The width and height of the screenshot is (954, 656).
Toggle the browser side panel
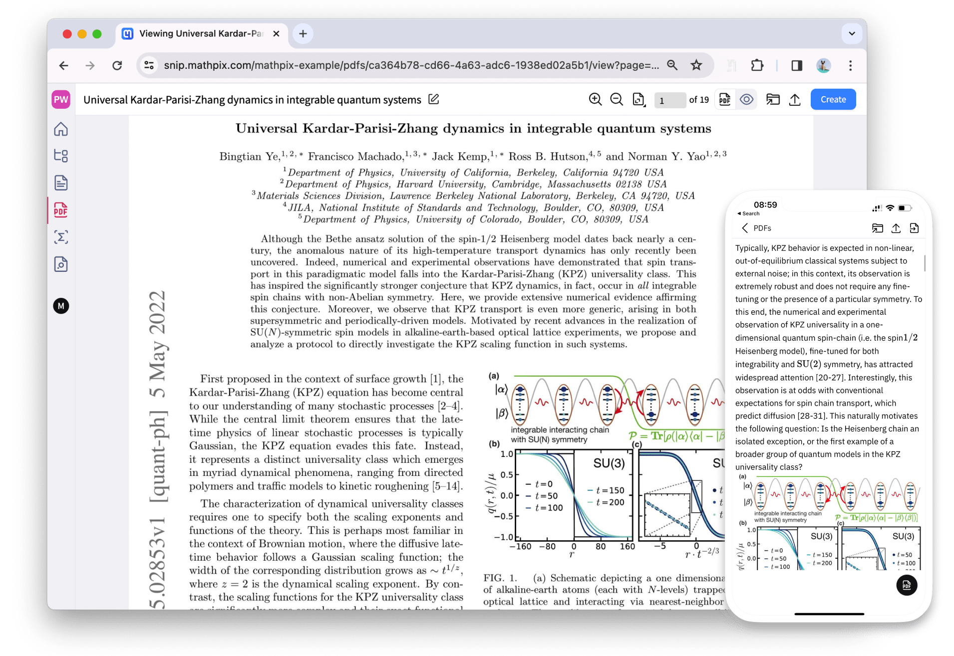[797, 65]
